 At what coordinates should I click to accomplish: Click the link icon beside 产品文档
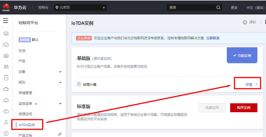point(59,134)
